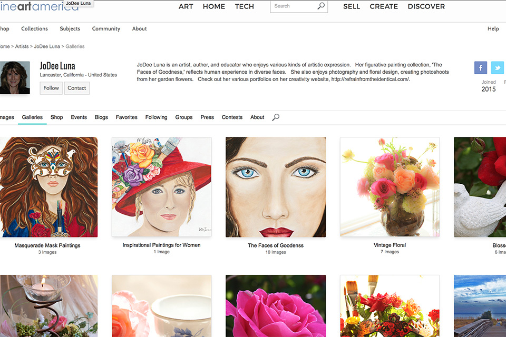Click the Artists breadcrumb link
The image size is (506, 337).
[x=22, y=46]
